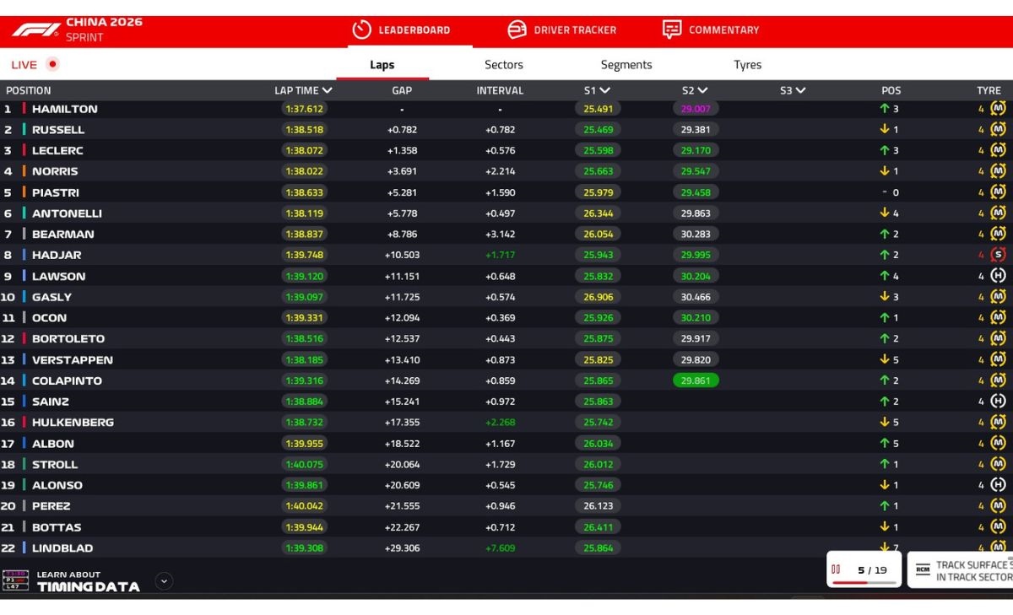This screenshot has height=615, width=1013.
Task: Click the Driver Tracker helmet icon
Action: pos(517,30)
